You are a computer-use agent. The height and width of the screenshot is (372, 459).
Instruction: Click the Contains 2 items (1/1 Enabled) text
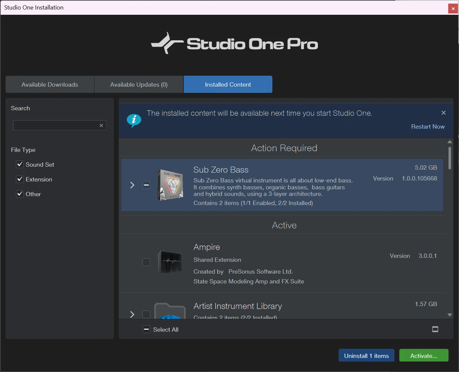253,203
